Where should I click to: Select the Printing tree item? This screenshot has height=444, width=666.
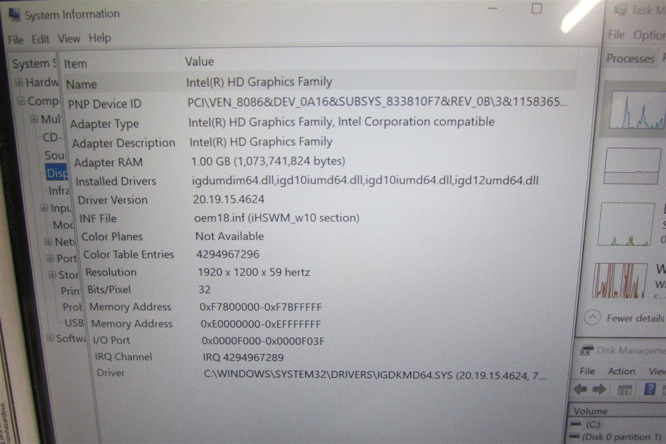click(70, 290)
